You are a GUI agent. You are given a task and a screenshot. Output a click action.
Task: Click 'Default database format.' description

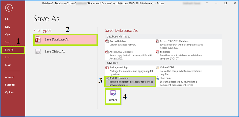123,45
